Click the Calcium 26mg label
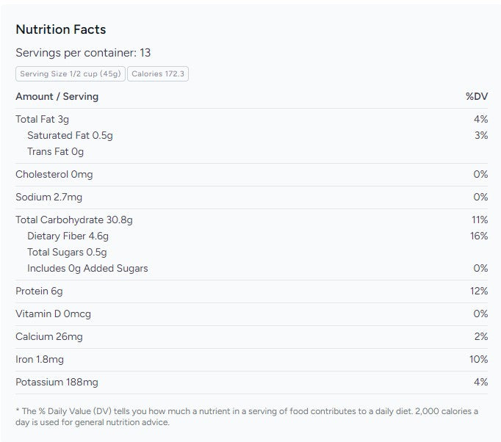501x442 pixels. pos(49,336)
